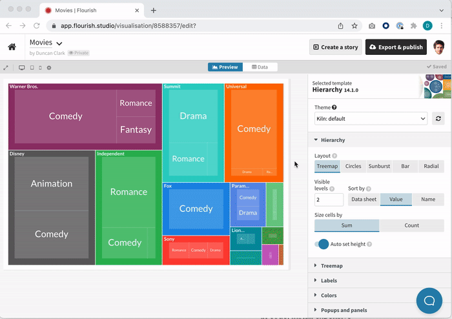The width and height of the screenshot is (452, 319).
Task: Click the Private visibility badge
Action: click(78, 53)
